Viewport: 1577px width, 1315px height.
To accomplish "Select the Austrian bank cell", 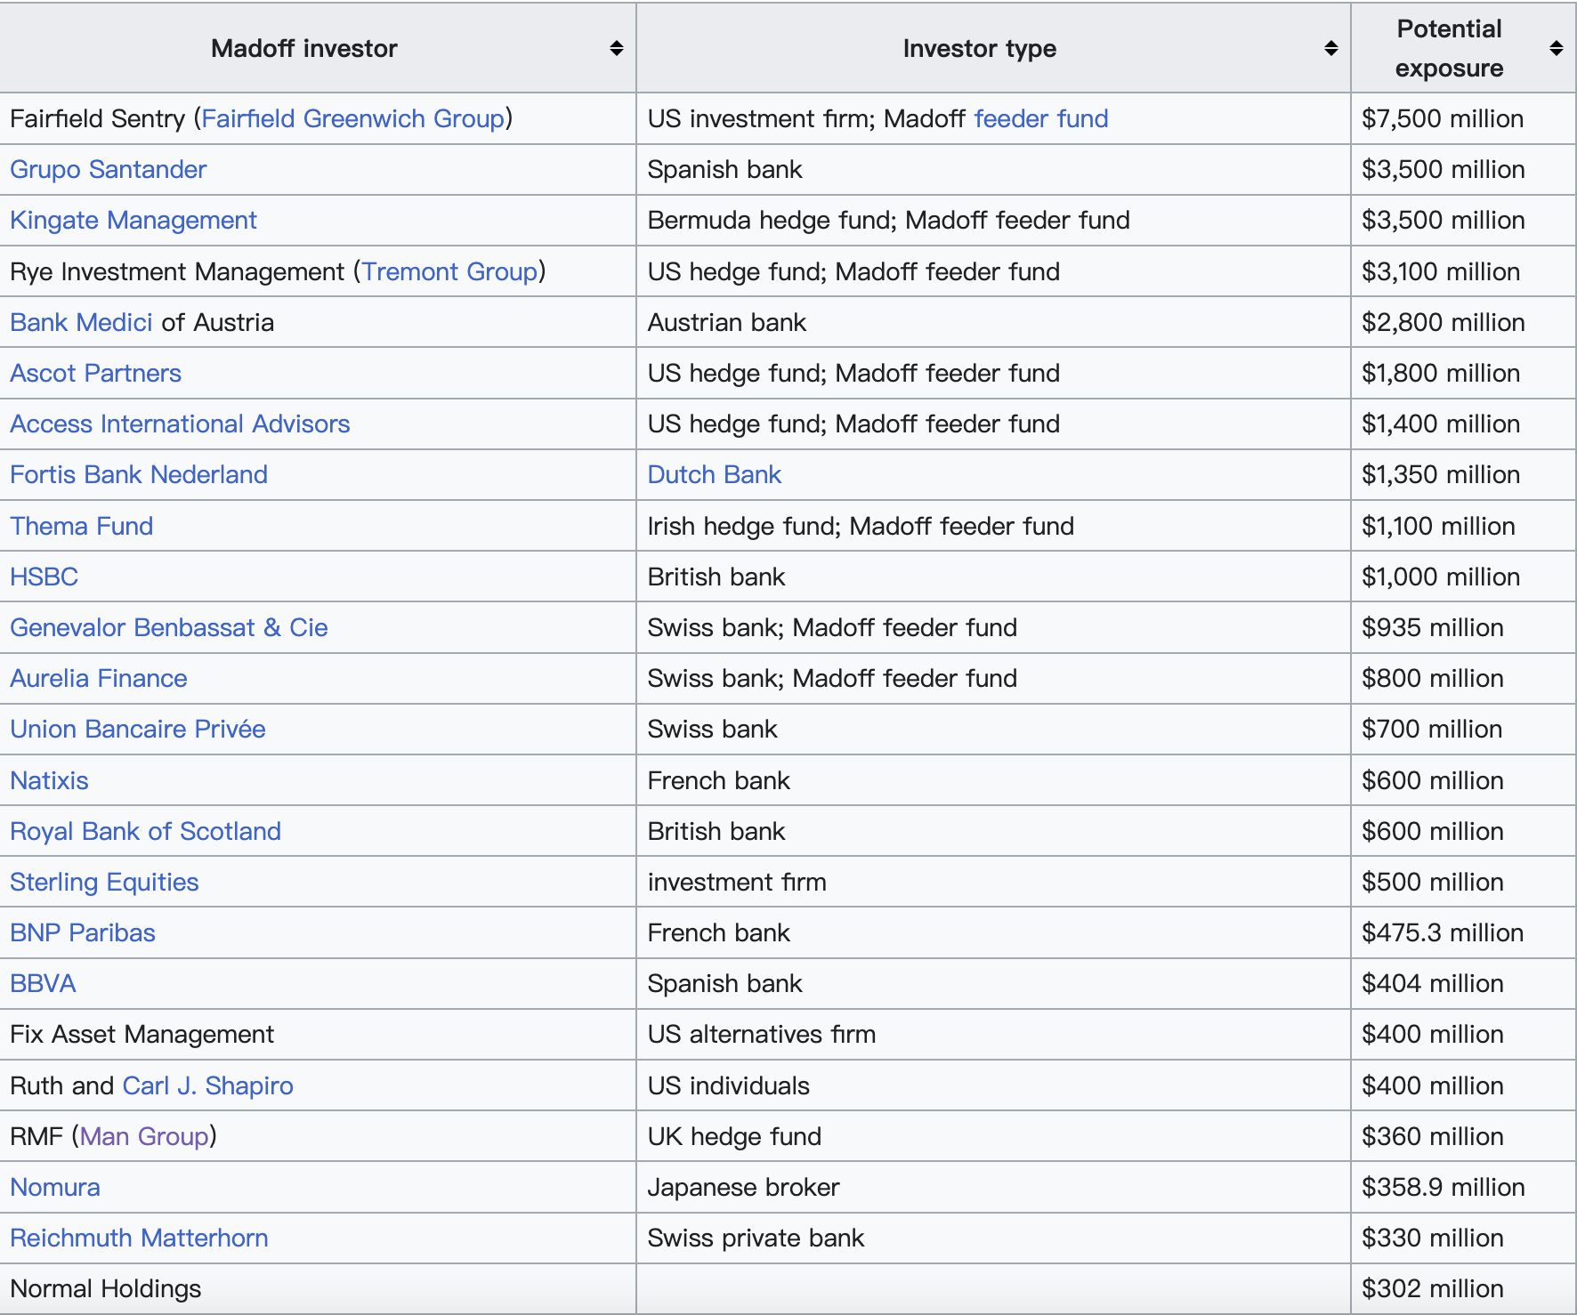I will (993, 322).
